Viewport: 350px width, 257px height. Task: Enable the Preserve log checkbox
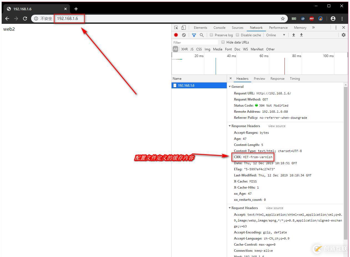click(211, 35)
